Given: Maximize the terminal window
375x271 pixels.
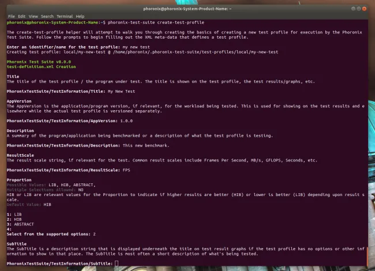Looking at the screenshot, I should click(x=359, y=9).
